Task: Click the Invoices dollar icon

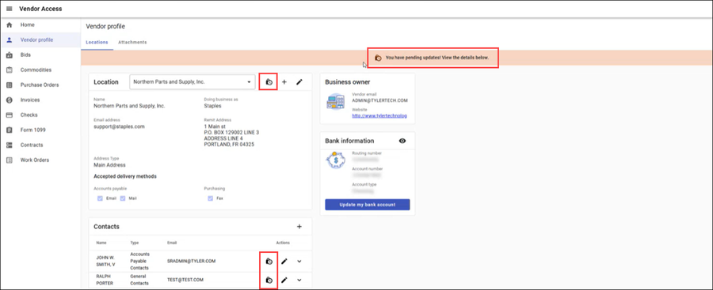Action: (x=9, y=100)
